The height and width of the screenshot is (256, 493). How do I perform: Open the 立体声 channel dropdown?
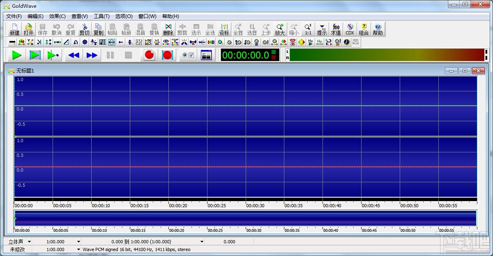click(29, 242)
